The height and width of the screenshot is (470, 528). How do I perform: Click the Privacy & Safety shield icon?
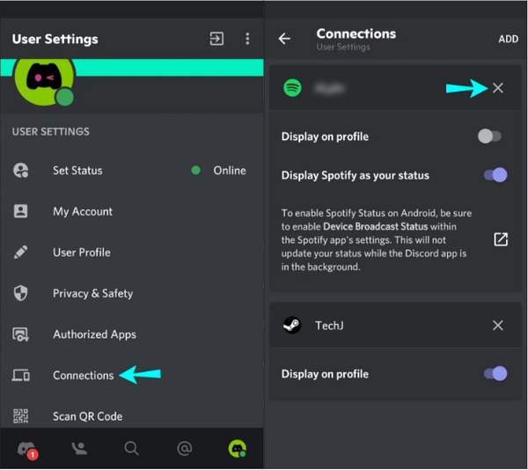pos(20,293)
